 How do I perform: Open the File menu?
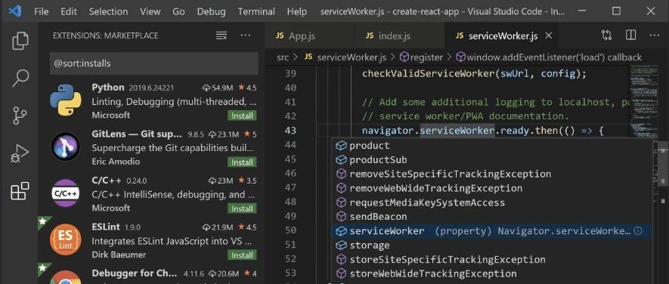click(x=42, y=11)
